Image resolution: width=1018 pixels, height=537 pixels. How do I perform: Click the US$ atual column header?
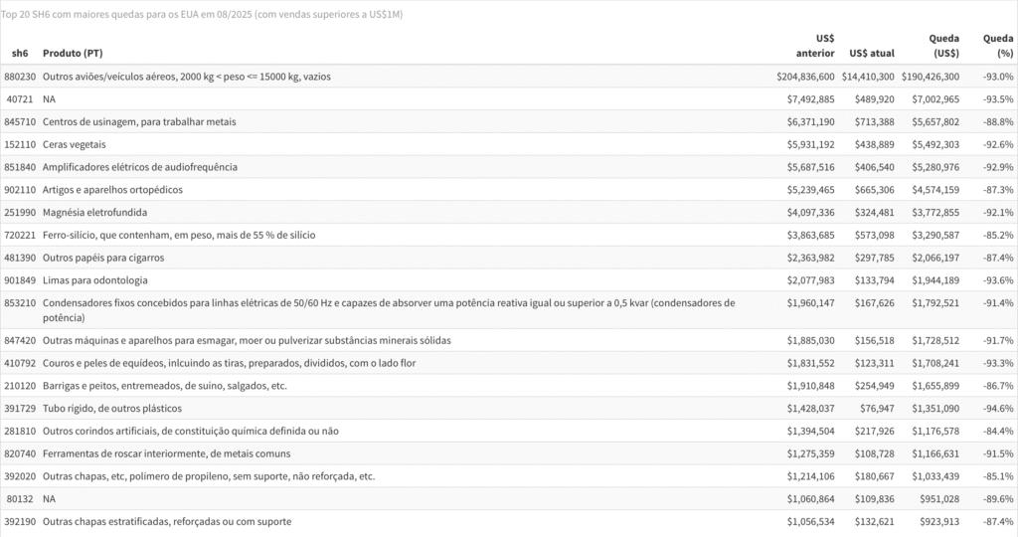click(x=871, y=54)
